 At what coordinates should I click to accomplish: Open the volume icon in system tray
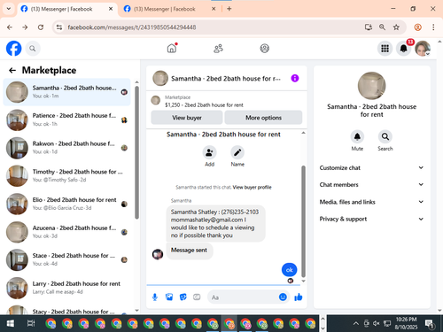coord(376,324)
